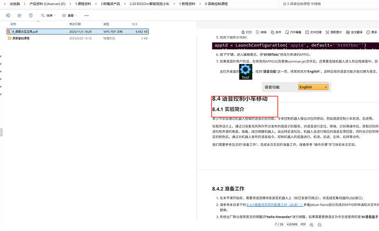Viewport: 379px width, 231px height.
Task: Click the 2025/11/5 18:29 modified date cell
Action: [80, 32]
